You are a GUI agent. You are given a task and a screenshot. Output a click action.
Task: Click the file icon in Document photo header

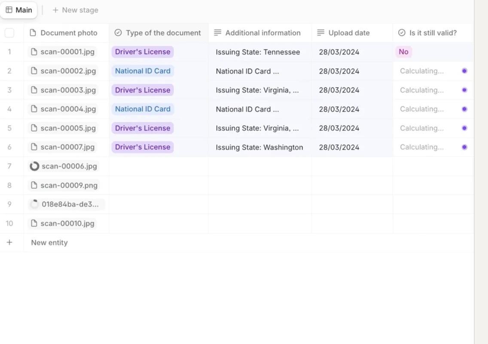(33, 33)
